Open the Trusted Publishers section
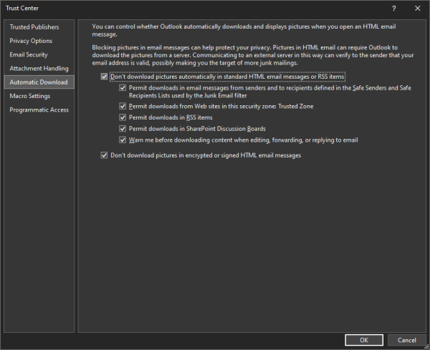This screenshot has width=430, height=350. click(x=39, y=27)
